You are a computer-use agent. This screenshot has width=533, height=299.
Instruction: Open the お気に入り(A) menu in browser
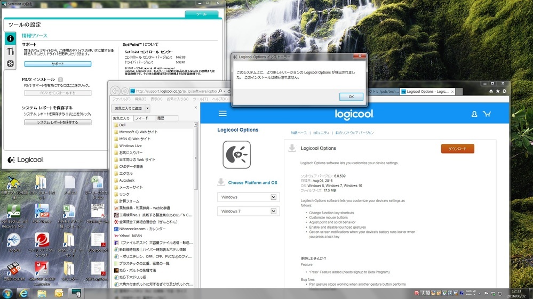coord(178,99)
